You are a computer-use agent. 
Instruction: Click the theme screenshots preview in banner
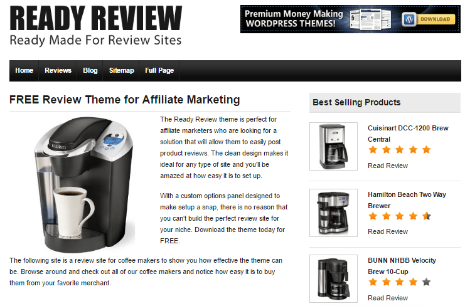pyautogui.click(x=370, y=19)
